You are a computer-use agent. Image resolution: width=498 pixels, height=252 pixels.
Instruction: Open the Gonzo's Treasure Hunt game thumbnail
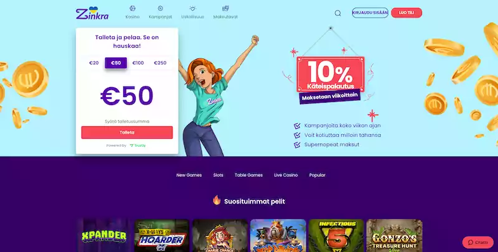point(394,235)
